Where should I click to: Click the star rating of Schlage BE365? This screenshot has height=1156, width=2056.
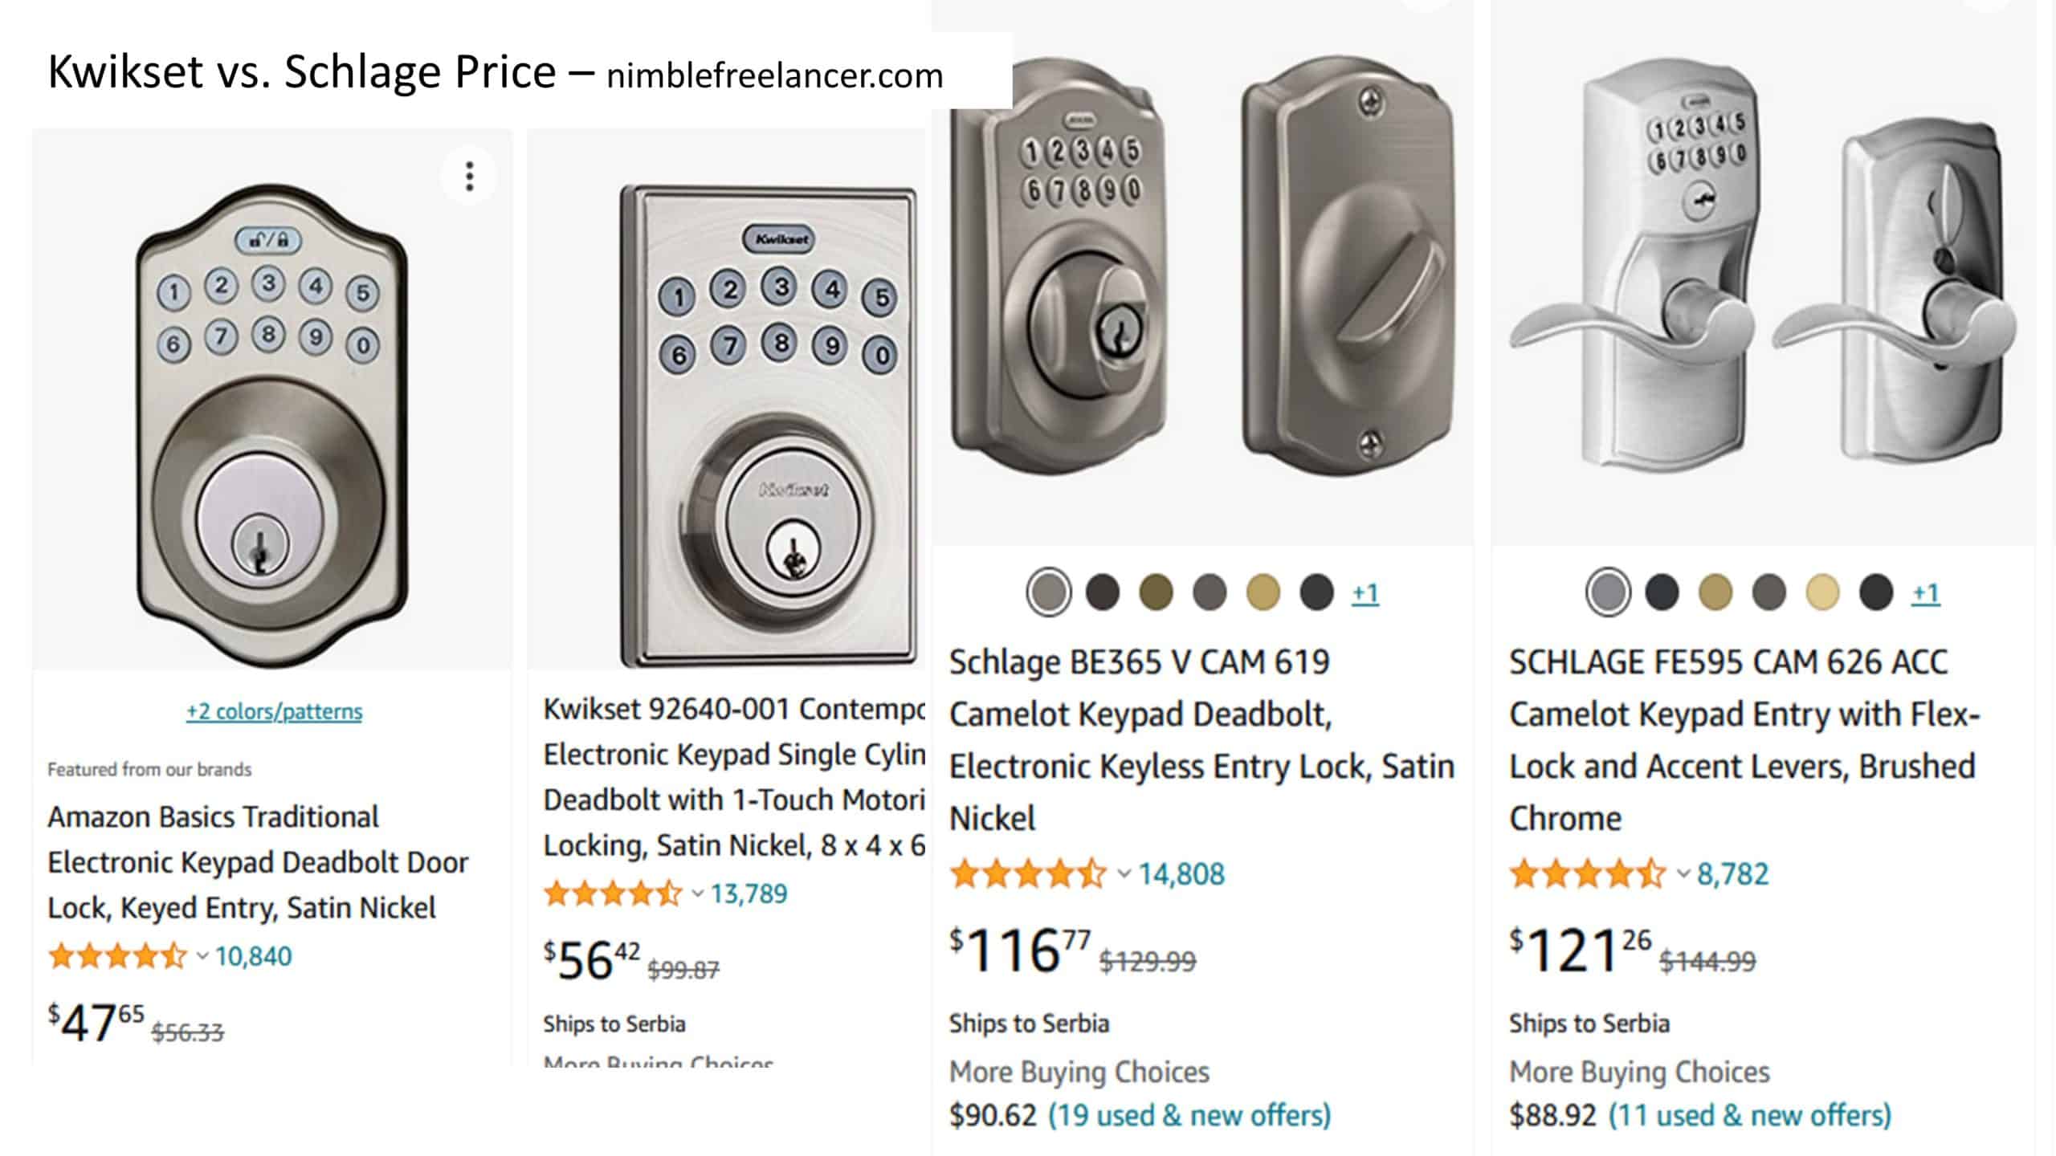pos(1028,873)
